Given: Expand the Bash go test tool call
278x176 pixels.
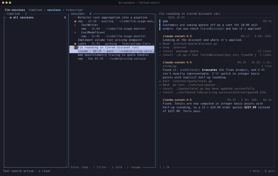Looking at the screenshot, I should [x=160, y=85].
